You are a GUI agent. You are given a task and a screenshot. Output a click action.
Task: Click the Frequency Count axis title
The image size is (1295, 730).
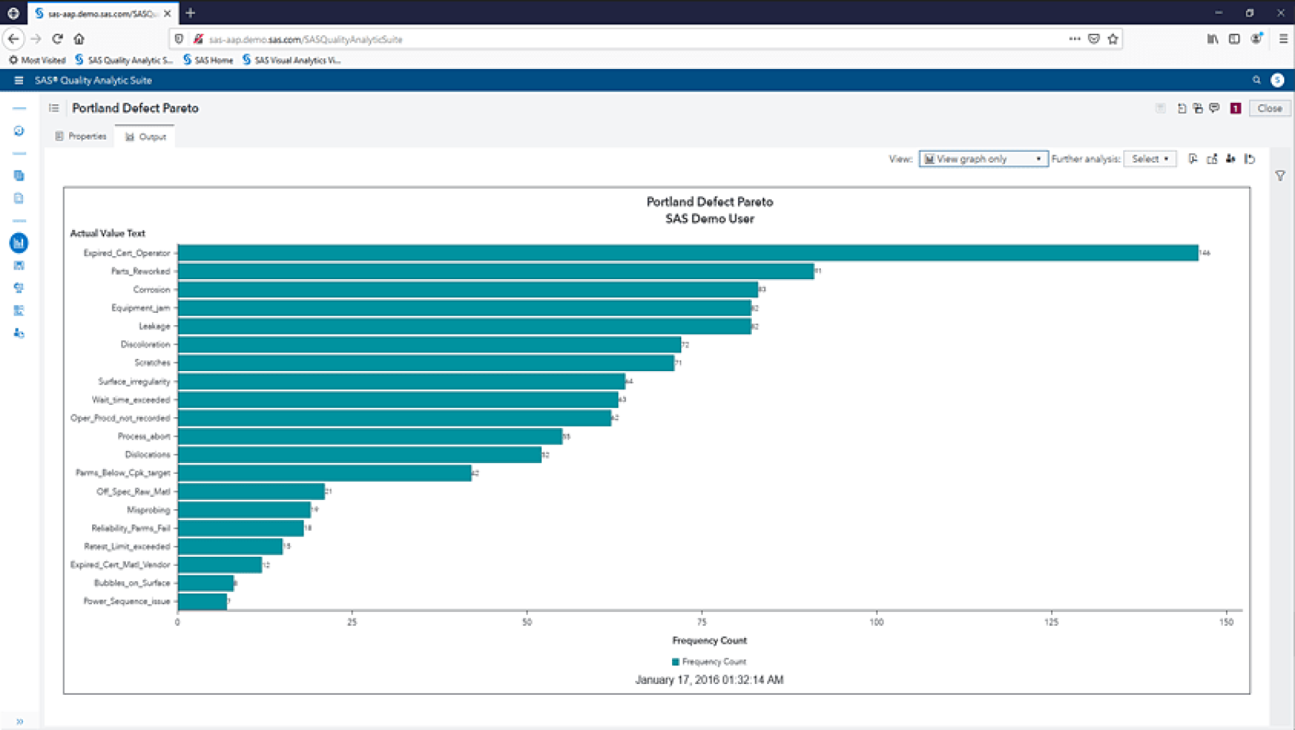click(x=709, y=640)
